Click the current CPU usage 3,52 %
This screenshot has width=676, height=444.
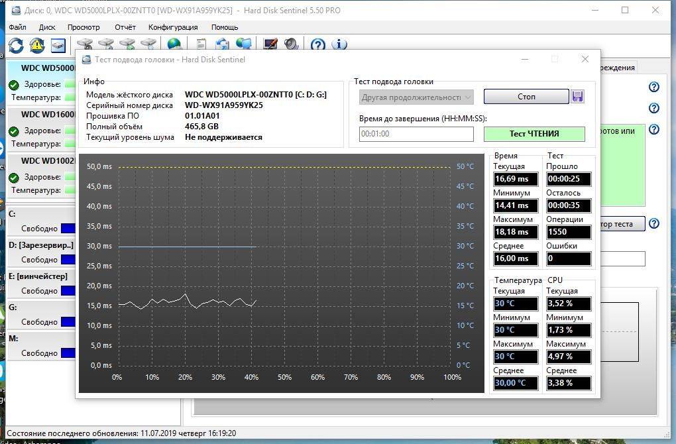(569, 304)
